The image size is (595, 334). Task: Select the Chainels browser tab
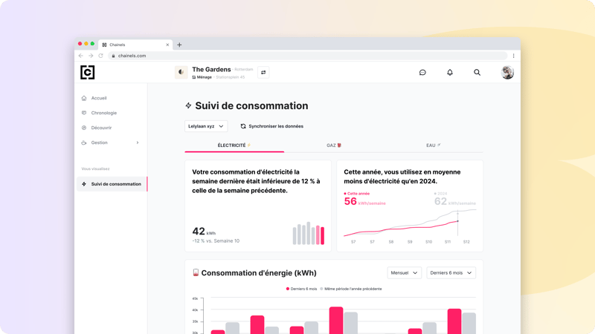[135, 45]
